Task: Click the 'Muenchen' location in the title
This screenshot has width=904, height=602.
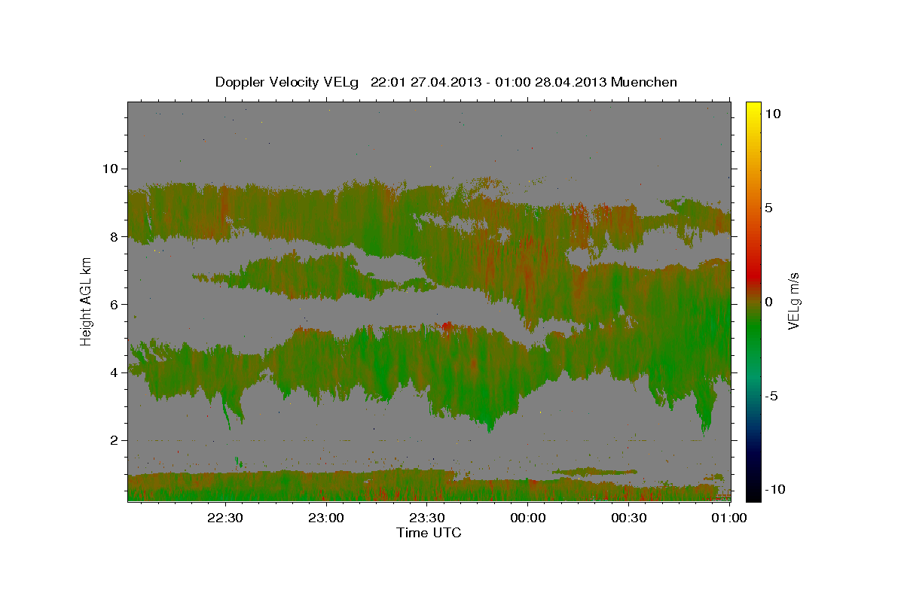Action: (646, 82)
